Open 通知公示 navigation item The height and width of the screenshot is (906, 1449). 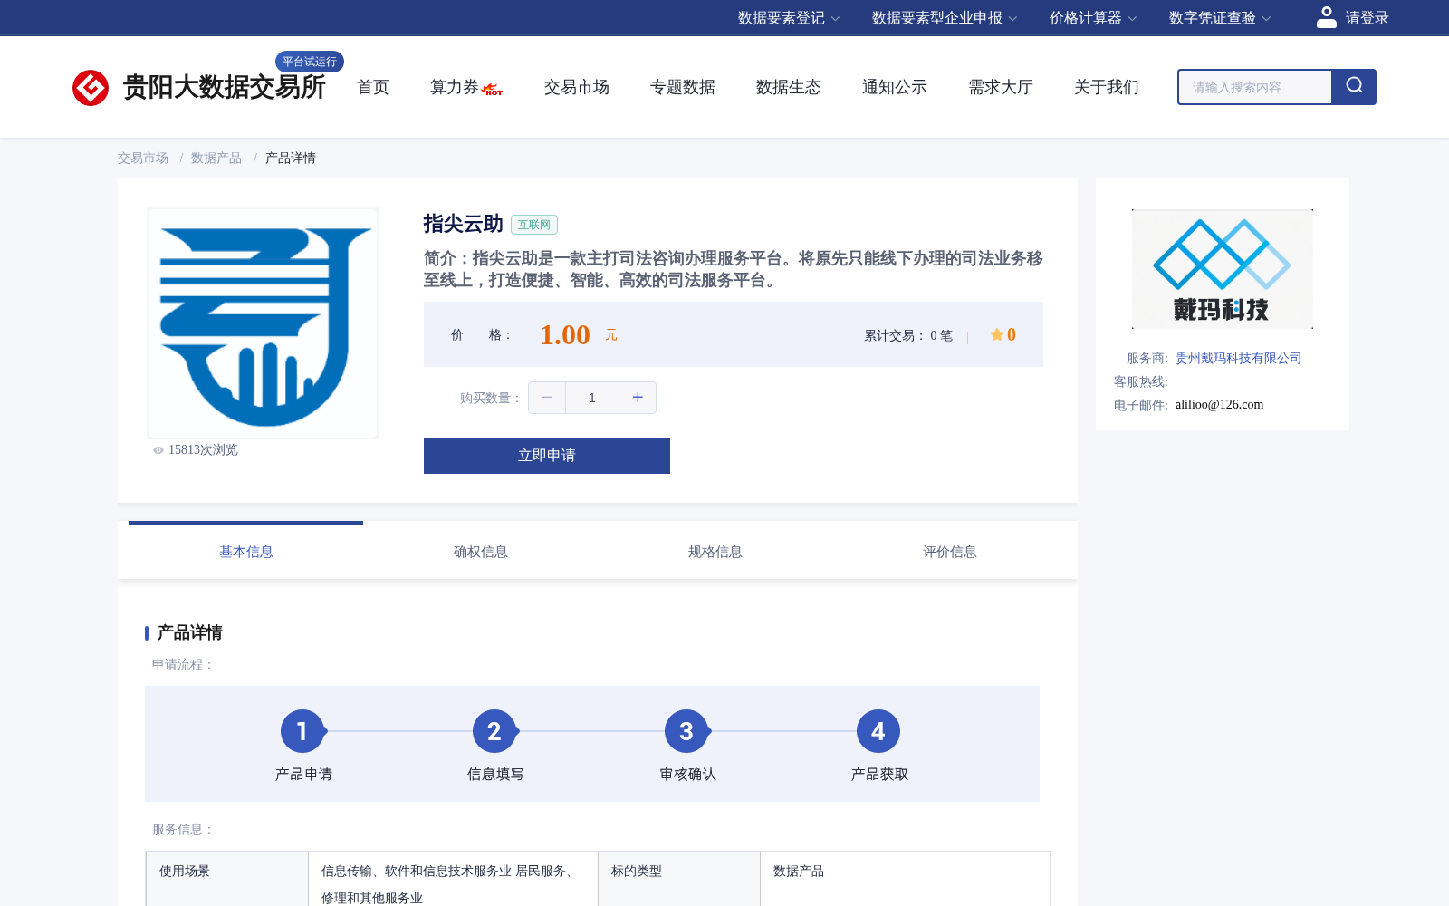click(895, 87)
